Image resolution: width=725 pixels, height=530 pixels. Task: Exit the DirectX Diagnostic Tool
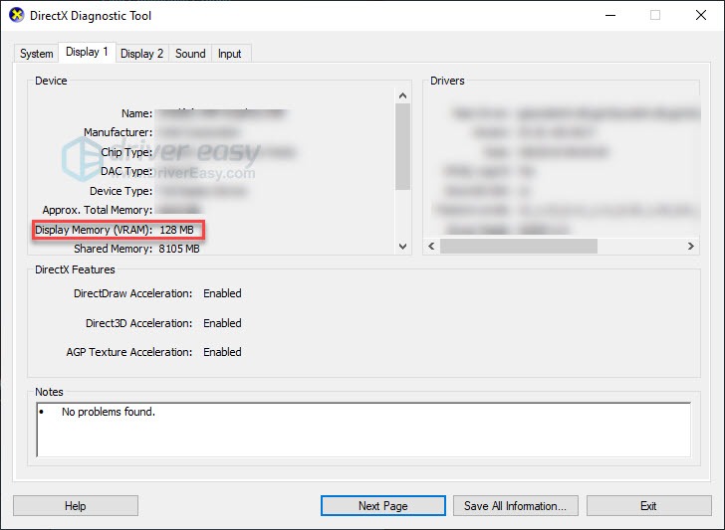tap(648, 506)
